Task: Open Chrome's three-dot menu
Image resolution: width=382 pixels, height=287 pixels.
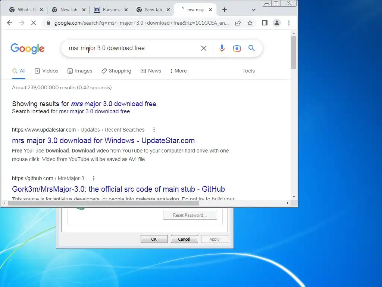Action: click(289, 23)
